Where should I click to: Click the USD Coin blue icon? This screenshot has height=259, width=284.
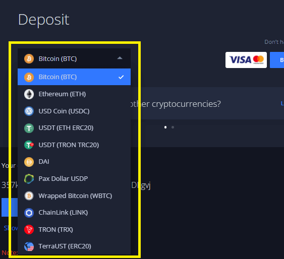29,111
